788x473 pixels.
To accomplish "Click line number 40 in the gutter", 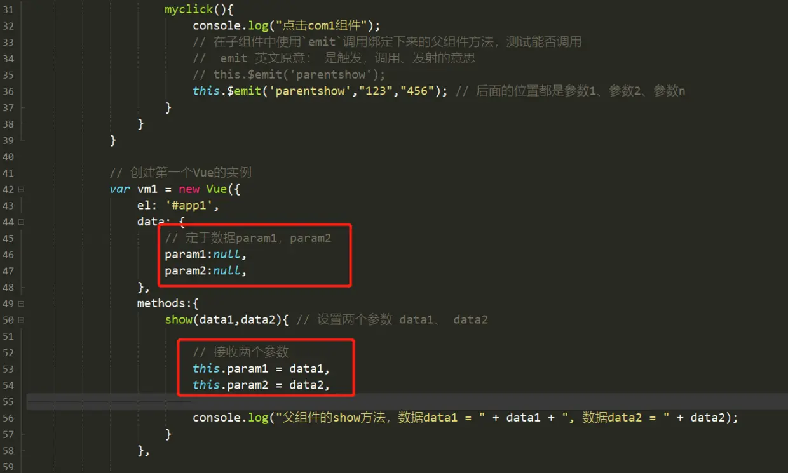I will pyautogui.click(x=8, y=156).
